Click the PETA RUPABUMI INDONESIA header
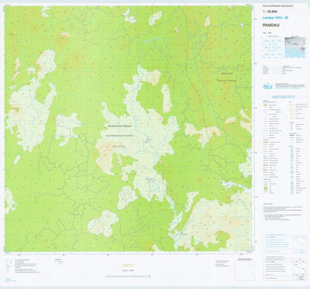 [x=277, y=5]
